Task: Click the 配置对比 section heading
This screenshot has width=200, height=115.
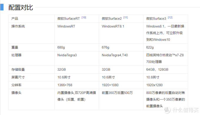Action: pos(21,7)
